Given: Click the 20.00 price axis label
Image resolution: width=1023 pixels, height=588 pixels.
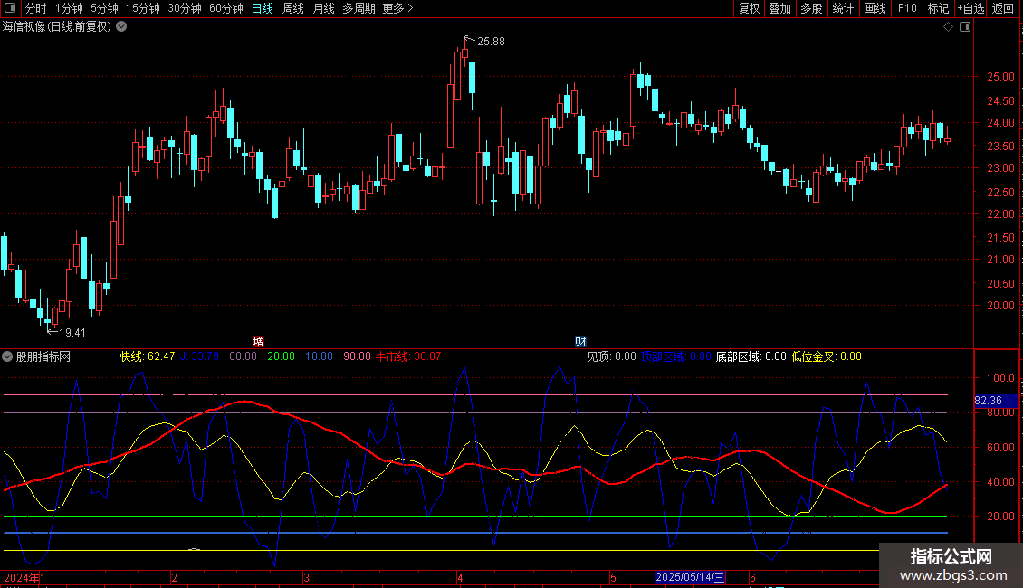Looking at the screenshot, I should point(1000,306).
